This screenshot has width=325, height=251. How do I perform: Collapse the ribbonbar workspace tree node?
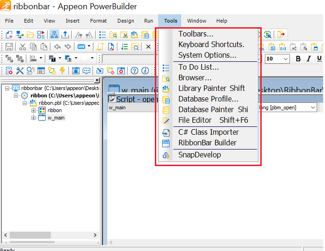[x=7, y=88]
